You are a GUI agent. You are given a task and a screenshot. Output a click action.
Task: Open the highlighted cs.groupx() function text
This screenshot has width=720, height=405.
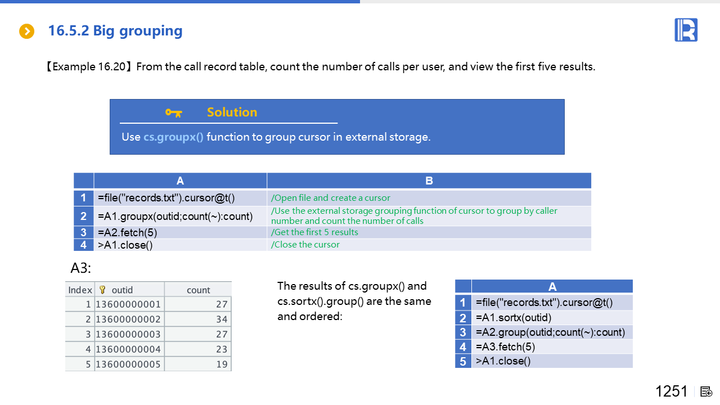click(x=173, y=137)
